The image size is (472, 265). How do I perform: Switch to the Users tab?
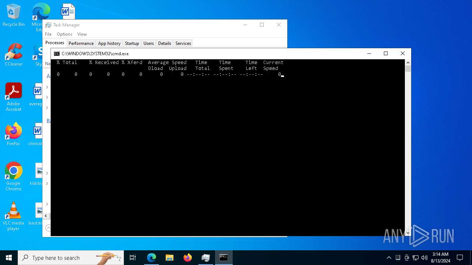(149, 43)
